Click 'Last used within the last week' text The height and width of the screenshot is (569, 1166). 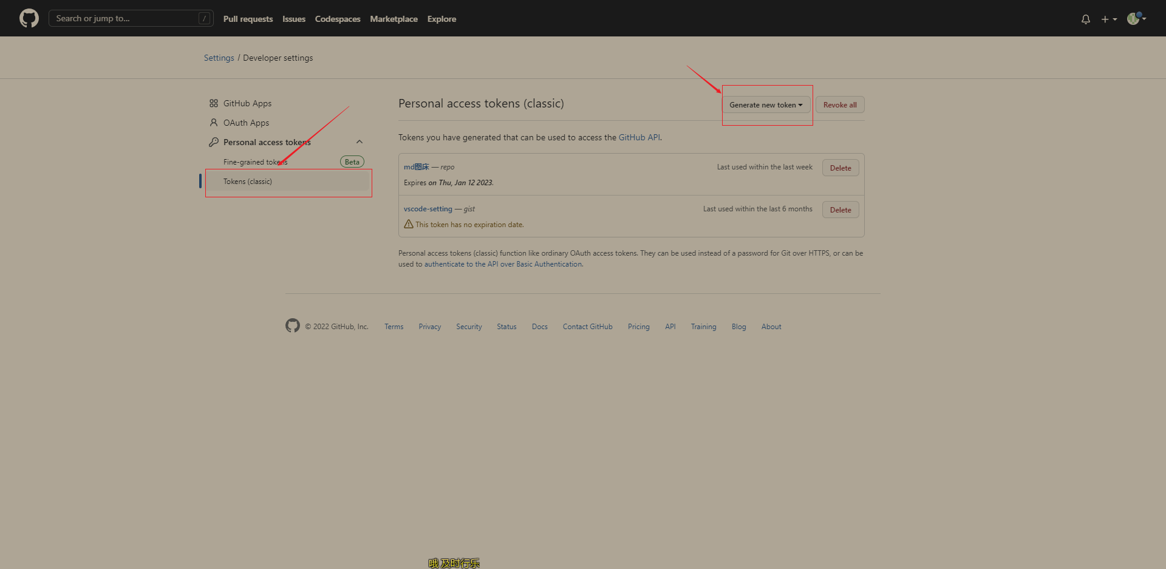point(765,167)
